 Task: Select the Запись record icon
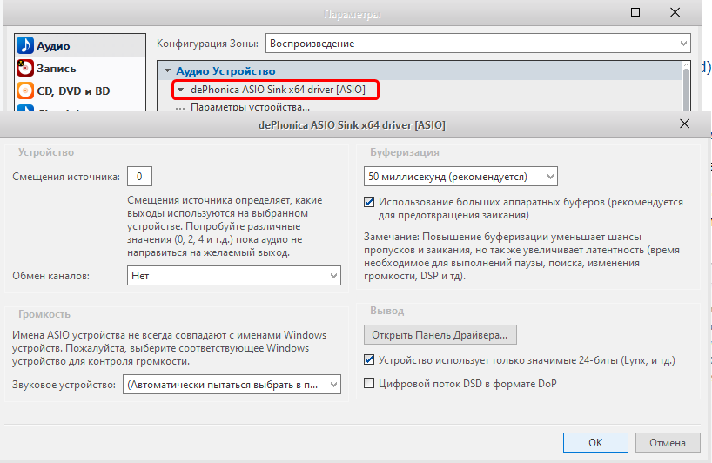[25, 68]
